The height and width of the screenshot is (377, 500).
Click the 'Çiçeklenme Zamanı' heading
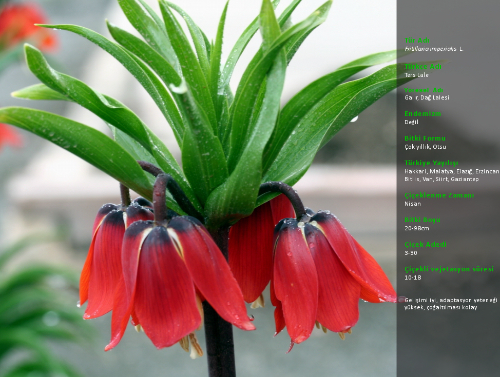[x=439, y=195]
